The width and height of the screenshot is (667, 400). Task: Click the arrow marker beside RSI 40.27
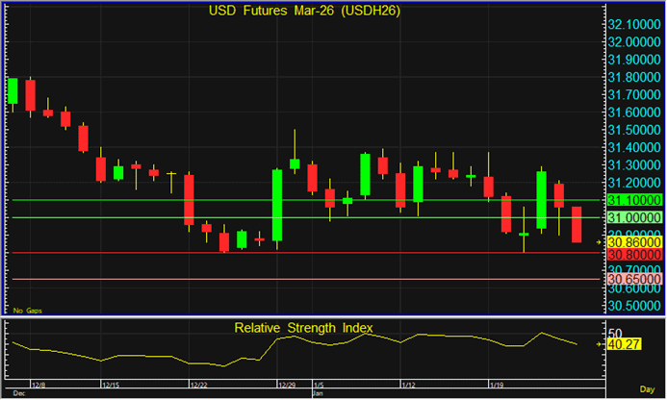pos(601,344)
